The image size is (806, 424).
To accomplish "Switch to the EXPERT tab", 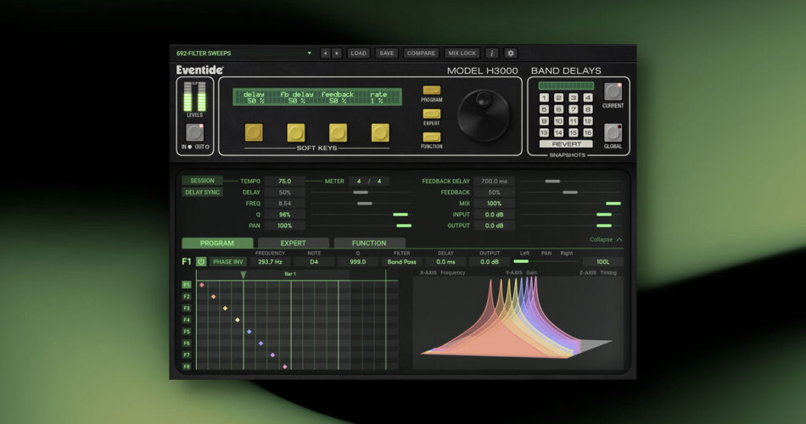I will tap(293, 243).
